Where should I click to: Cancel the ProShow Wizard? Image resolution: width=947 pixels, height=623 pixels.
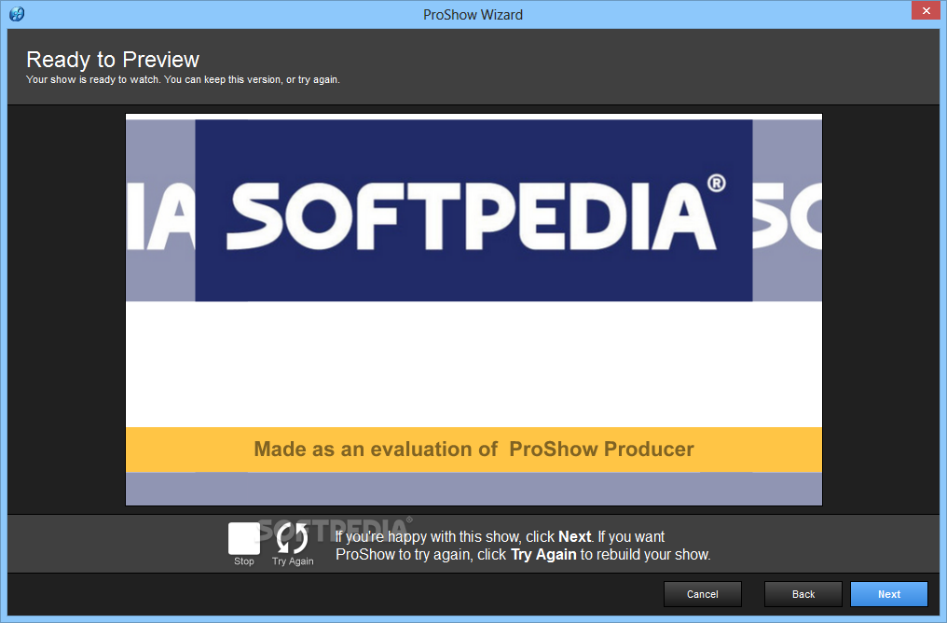point(703,594)
